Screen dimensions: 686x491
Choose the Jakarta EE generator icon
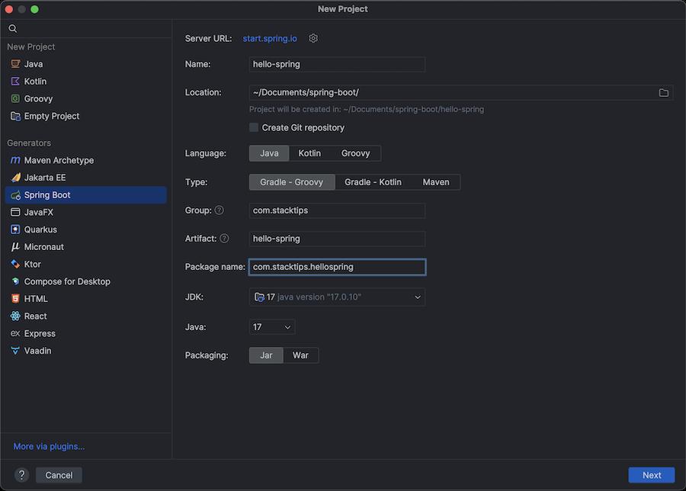15,177
